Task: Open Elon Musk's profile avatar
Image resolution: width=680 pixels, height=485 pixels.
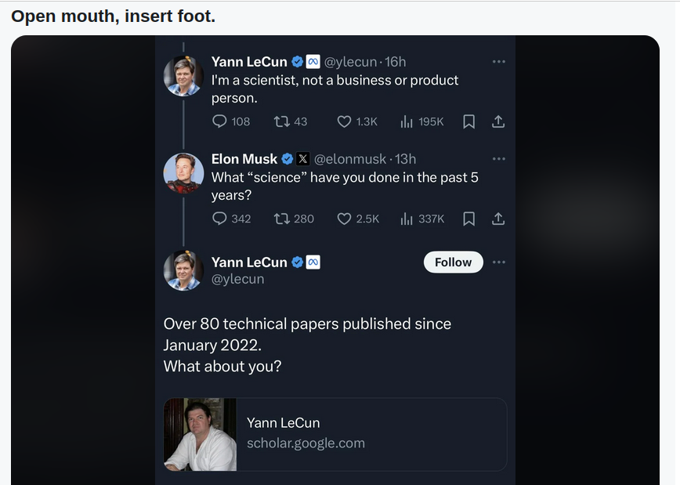Action: 183,173
